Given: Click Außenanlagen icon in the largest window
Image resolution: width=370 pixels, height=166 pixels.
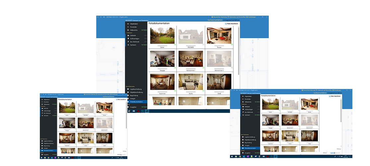Looking at the screenshot, I should tap(127, 39).
